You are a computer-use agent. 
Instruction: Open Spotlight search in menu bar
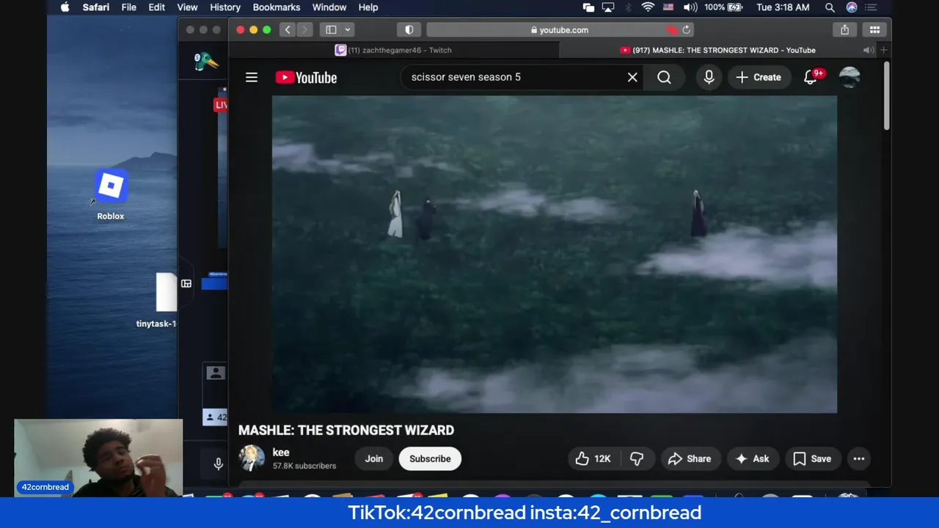click(830, 7)
